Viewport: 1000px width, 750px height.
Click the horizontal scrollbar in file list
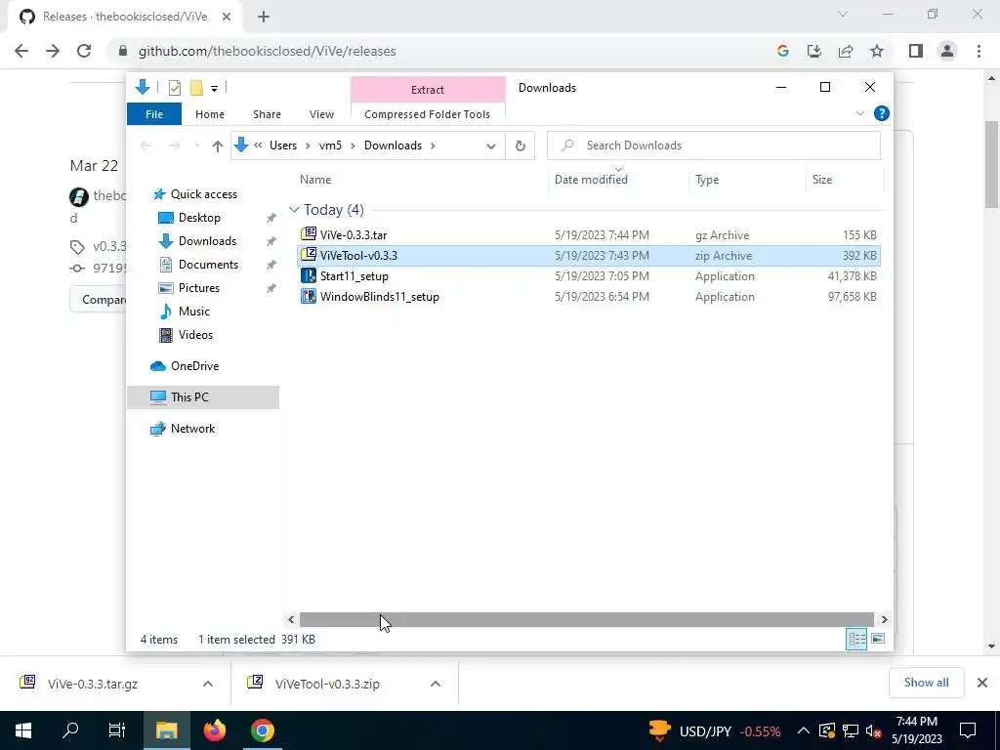pos(587,619)
